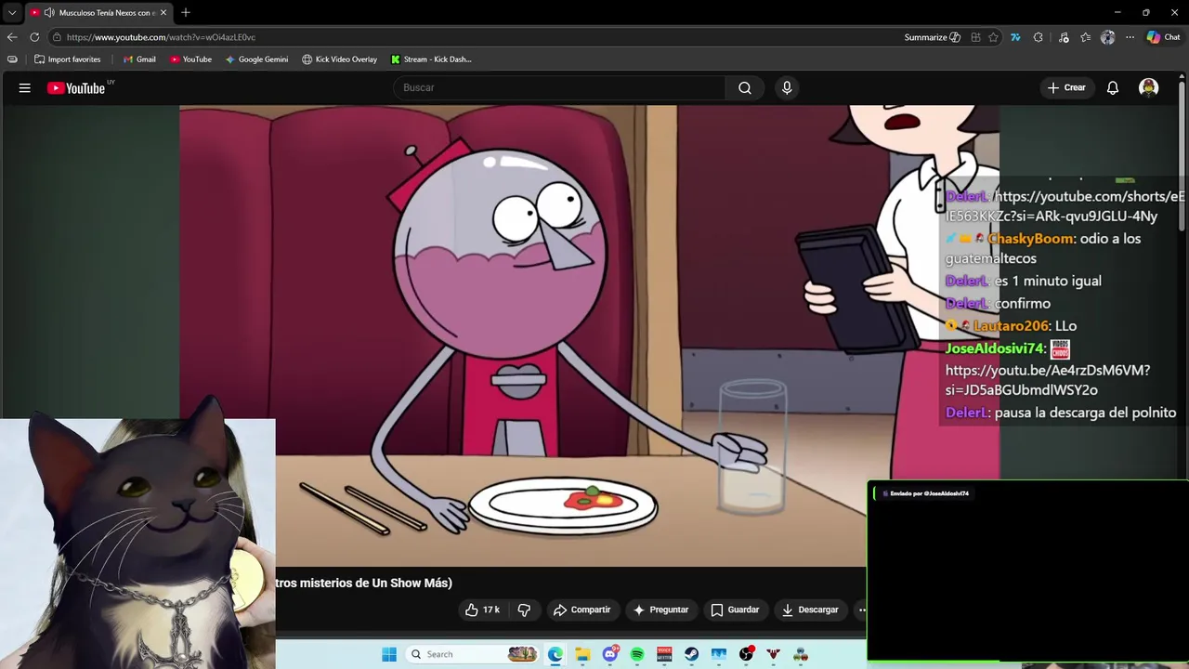Click the Lautaro206 username in chat

1012,326
